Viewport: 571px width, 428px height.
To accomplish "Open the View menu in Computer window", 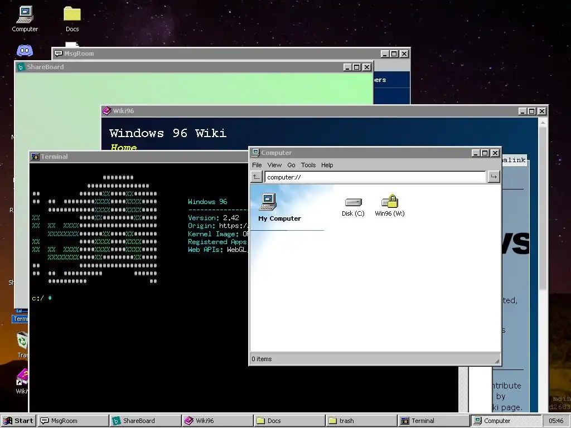I will [274, 165].
